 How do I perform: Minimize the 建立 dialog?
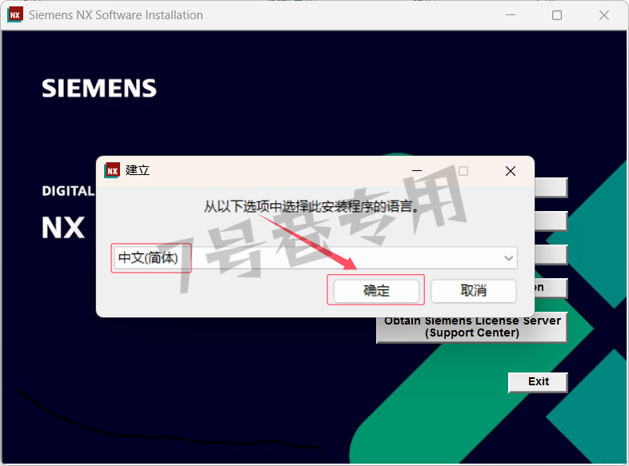coord(417,171)
